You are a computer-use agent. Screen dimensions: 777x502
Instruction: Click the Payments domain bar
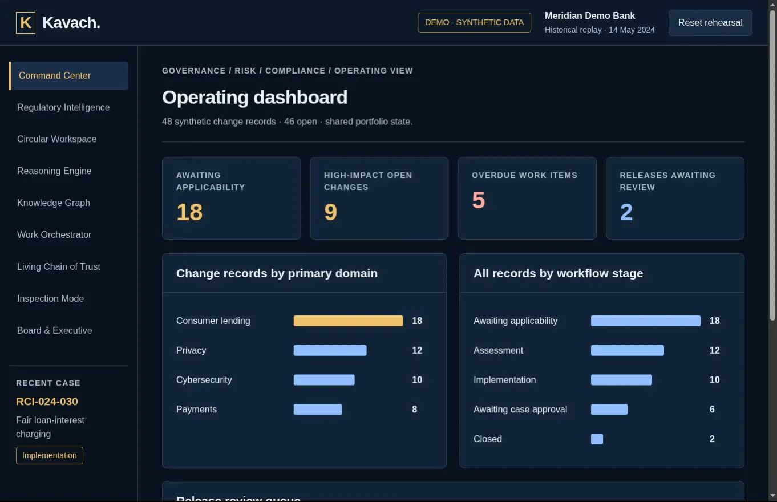[318, 410]
